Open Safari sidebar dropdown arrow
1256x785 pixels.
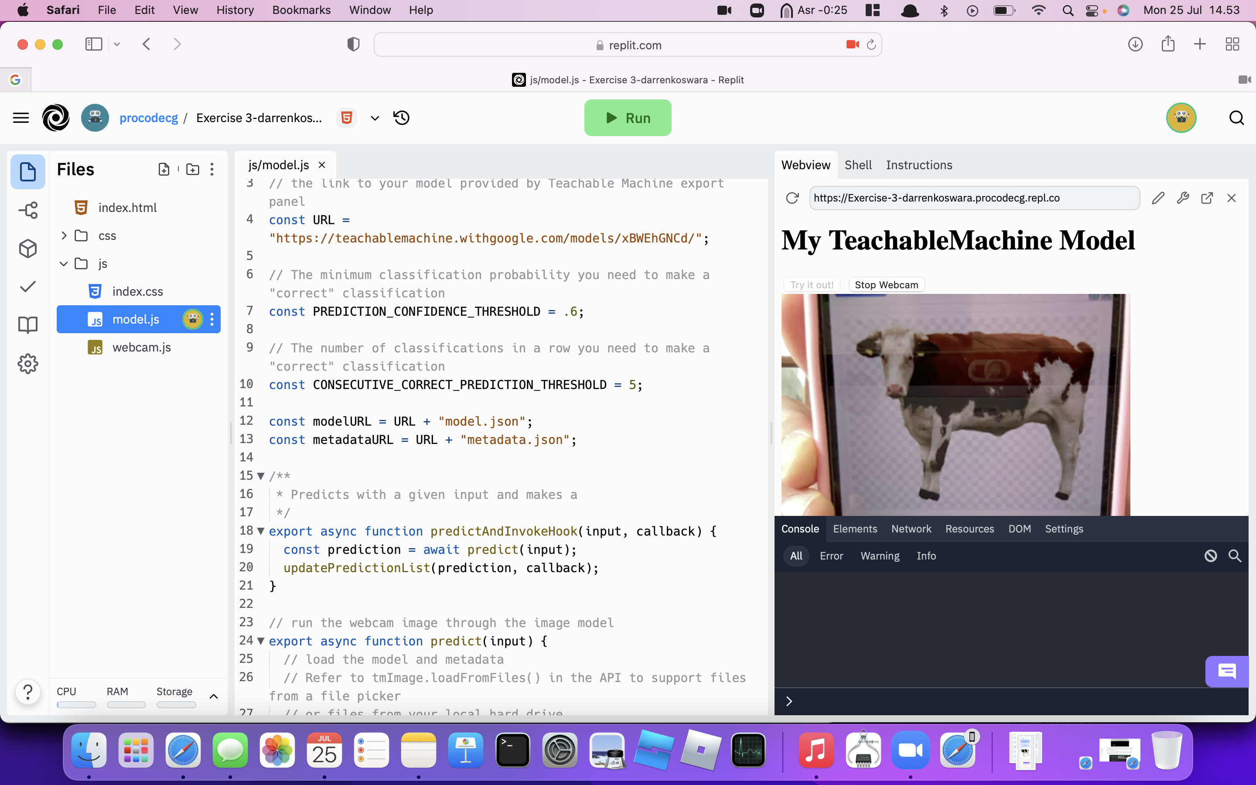(x=117, y=44)
